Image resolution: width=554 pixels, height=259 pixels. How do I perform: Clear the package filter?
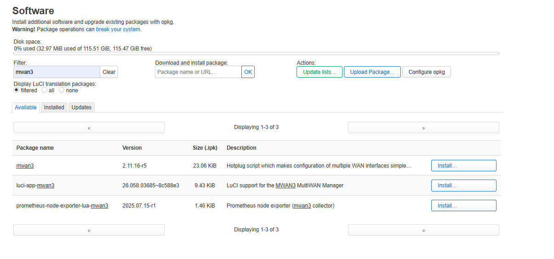click(x=109, y=72)
